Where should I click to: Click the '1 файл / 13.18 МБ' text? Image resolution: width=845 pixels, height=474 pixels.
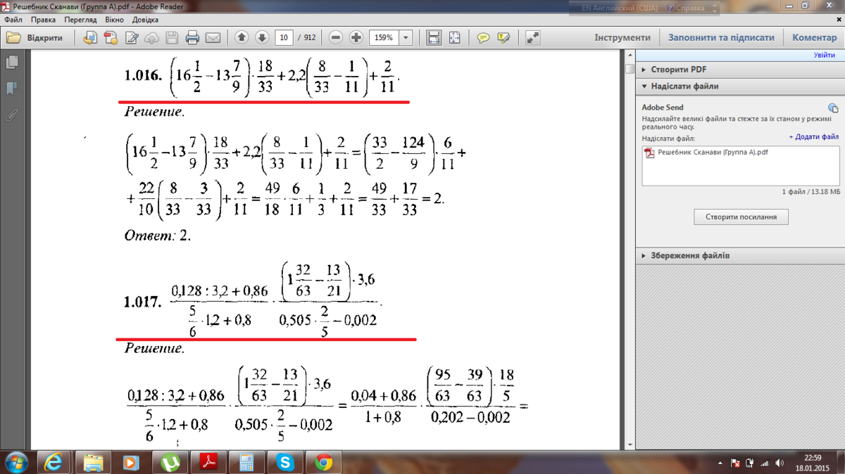(x=810, y=191)
